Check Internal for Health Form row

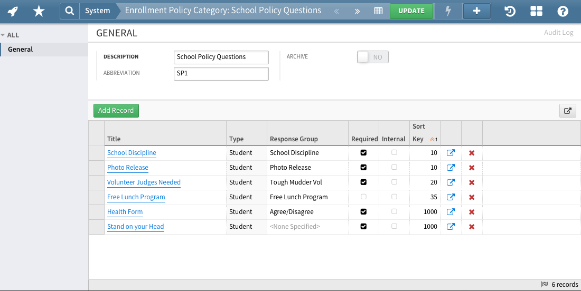click(x=394, y=212)
